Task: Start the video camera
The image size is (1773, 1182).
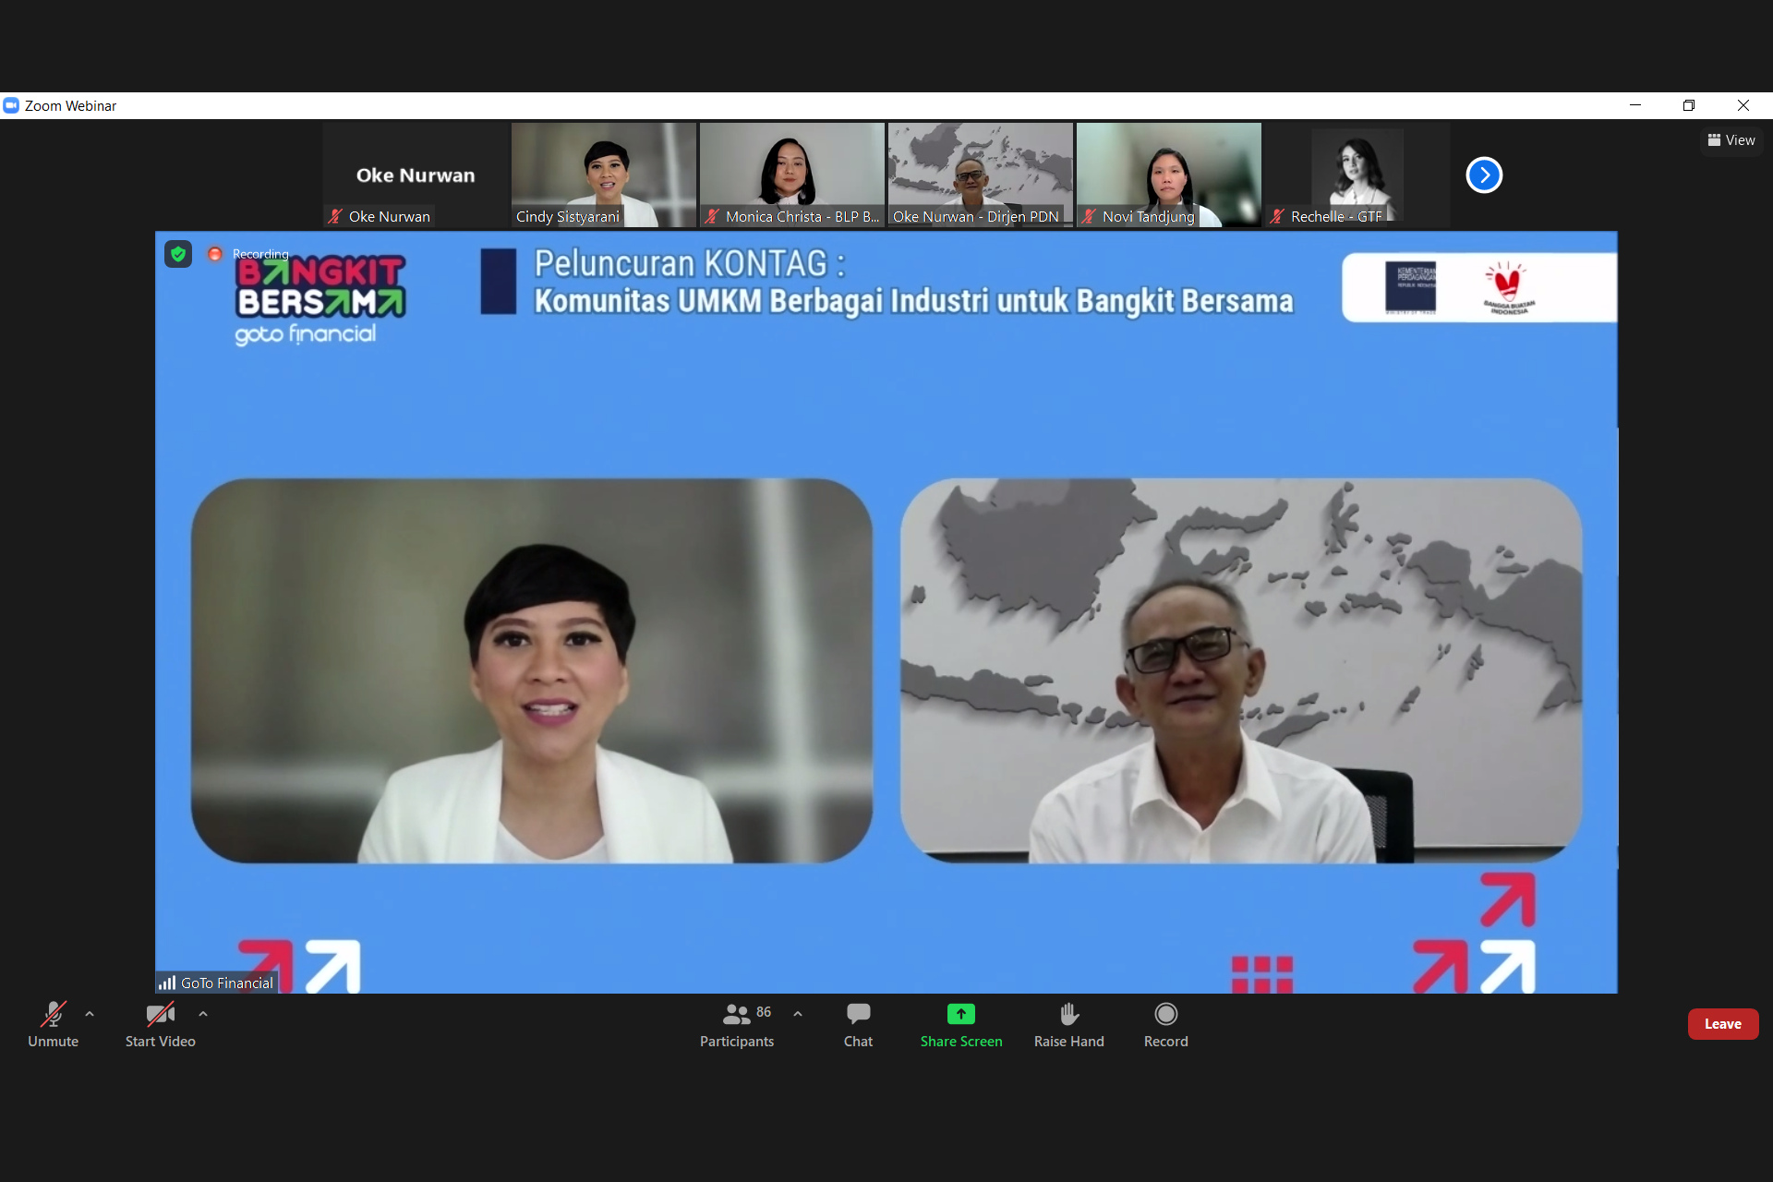Action: (160, 1024)
